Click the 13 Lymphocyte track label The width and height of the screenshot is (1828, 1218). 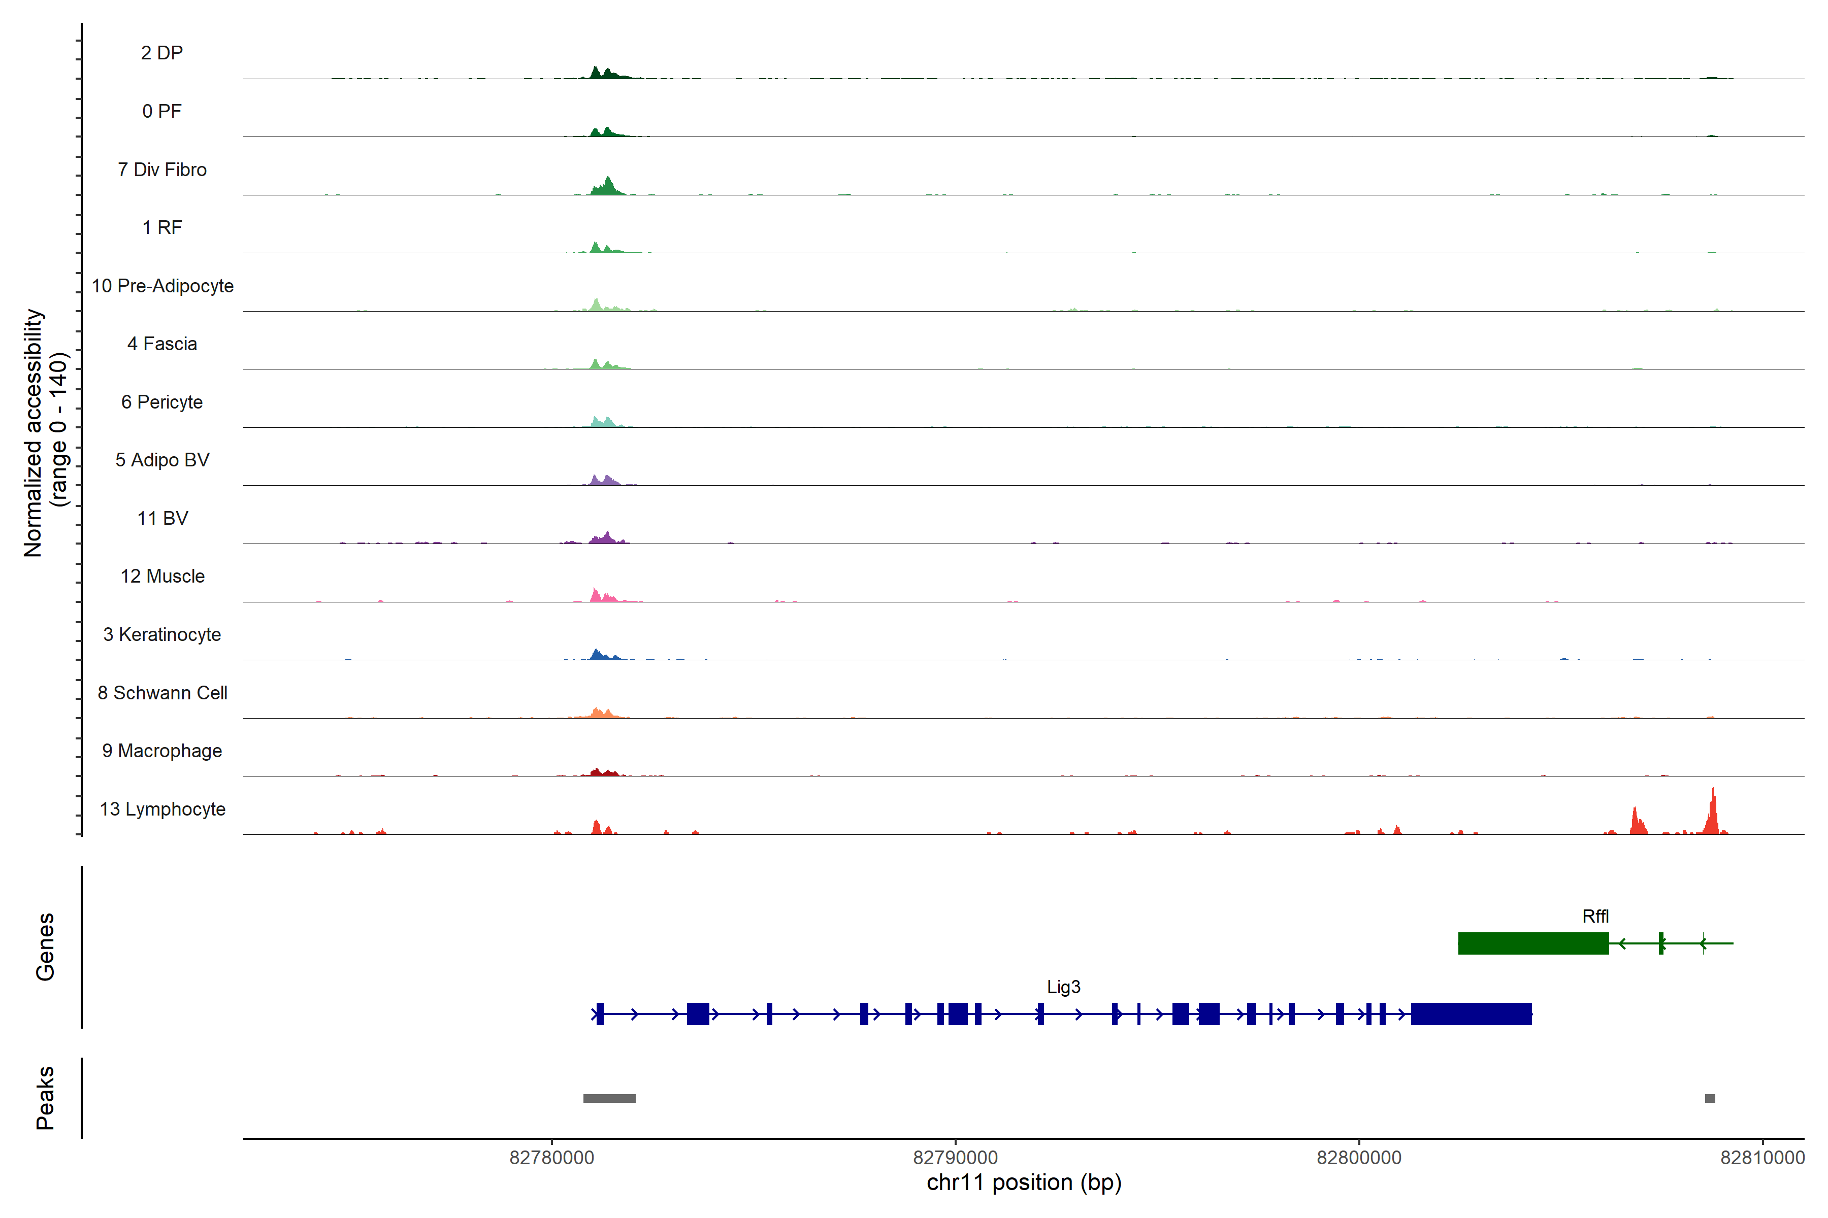162,808
